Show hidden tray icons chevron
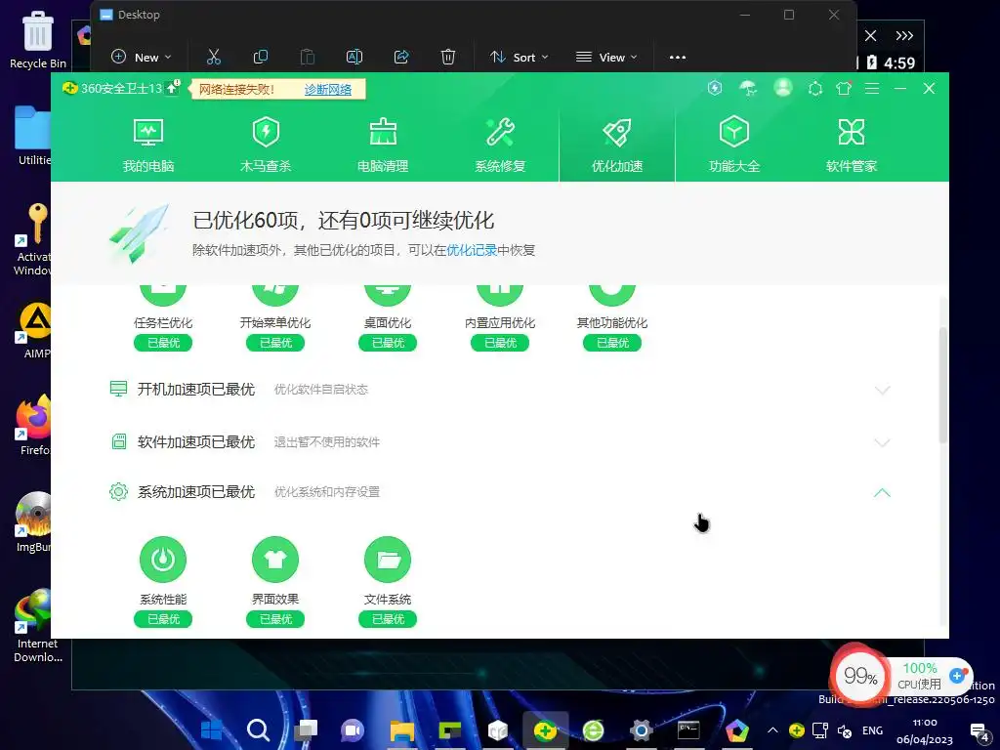 coord(772,730)
